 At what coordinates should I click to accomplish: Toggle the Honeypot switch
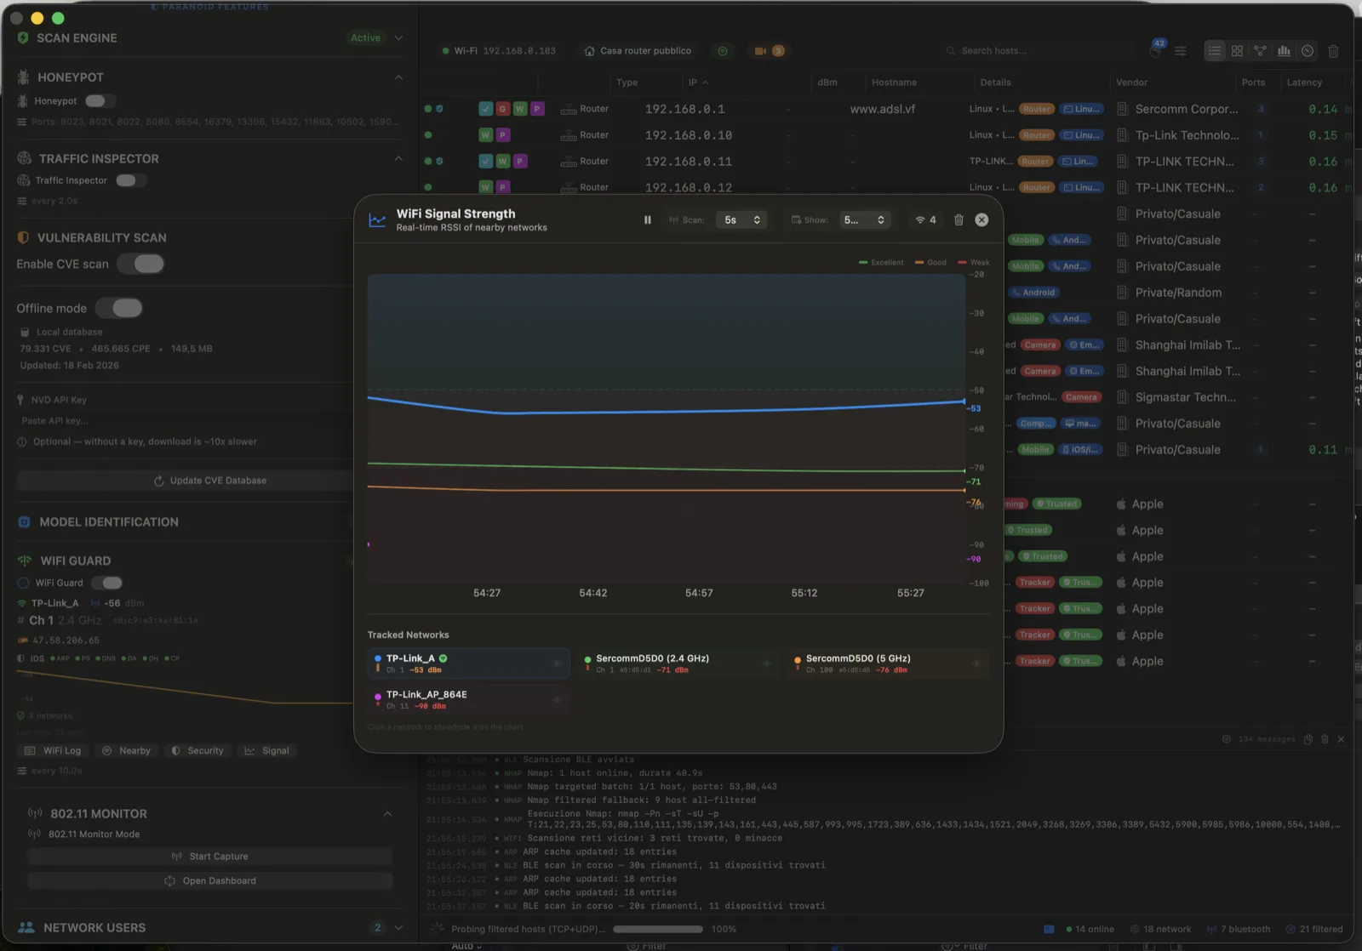[100, 101]
